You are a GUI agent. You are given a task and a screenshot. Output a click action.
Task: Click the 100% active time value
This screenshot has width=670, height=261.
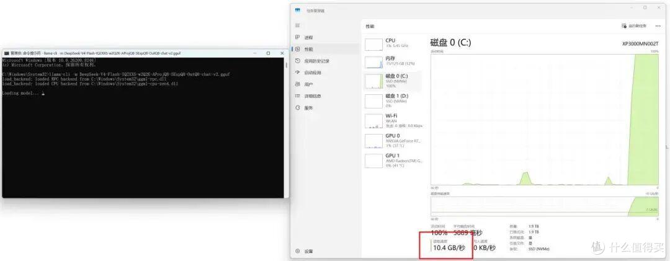click(439, 233)
